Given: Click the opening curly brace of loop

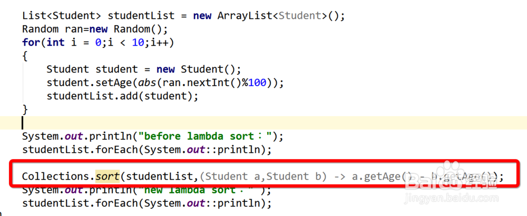Looking at the screenshot, I should coord(25,55).
